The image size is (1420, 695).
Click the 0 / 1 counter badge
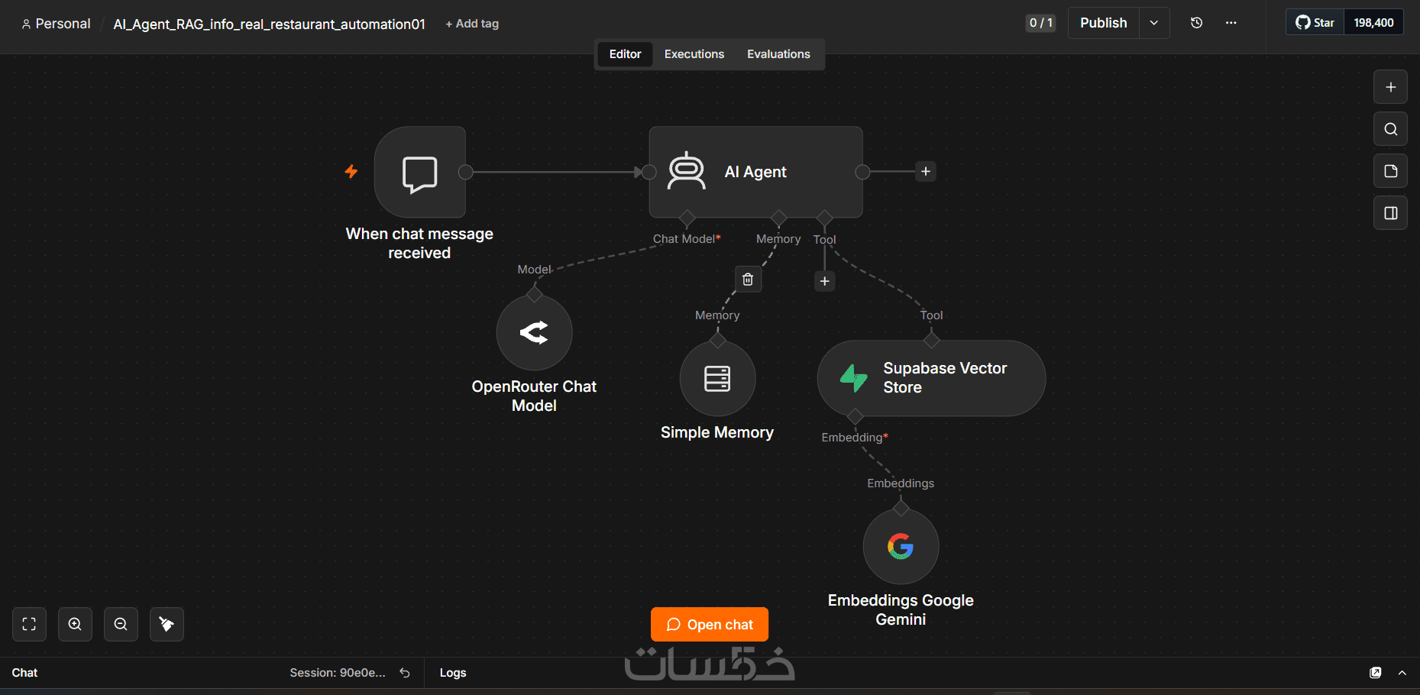coord(1040,23)
